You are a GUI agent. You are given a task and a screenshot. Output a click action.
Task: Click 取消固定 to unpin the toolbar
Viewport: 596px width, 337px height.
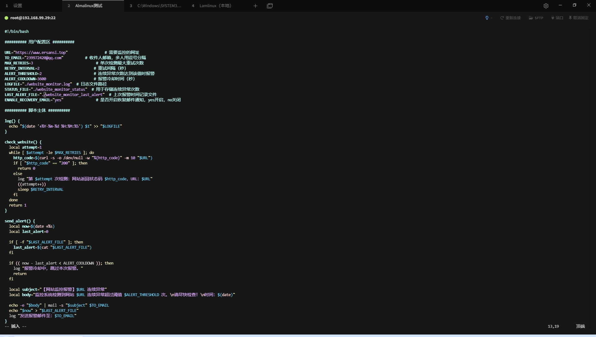(579, 18)
